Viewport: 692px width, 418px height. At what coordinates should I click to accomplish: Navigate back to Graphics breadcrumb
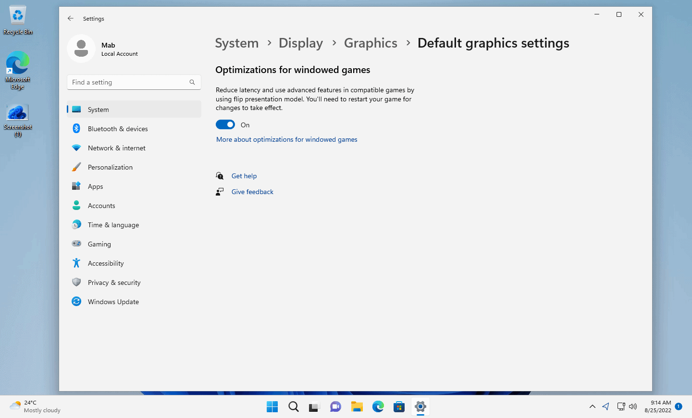[371, 43]
